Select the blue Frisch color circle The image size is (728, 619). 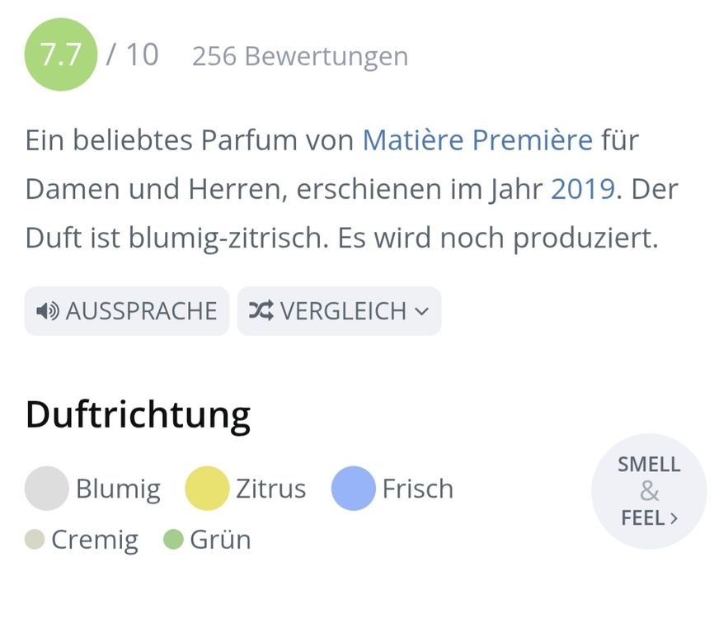pyautogui.click(x=354, y=489)
